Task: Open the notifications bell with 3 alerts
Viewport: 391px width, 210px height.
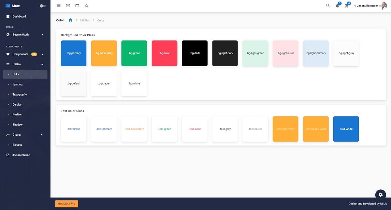Action: pos(337,6)
